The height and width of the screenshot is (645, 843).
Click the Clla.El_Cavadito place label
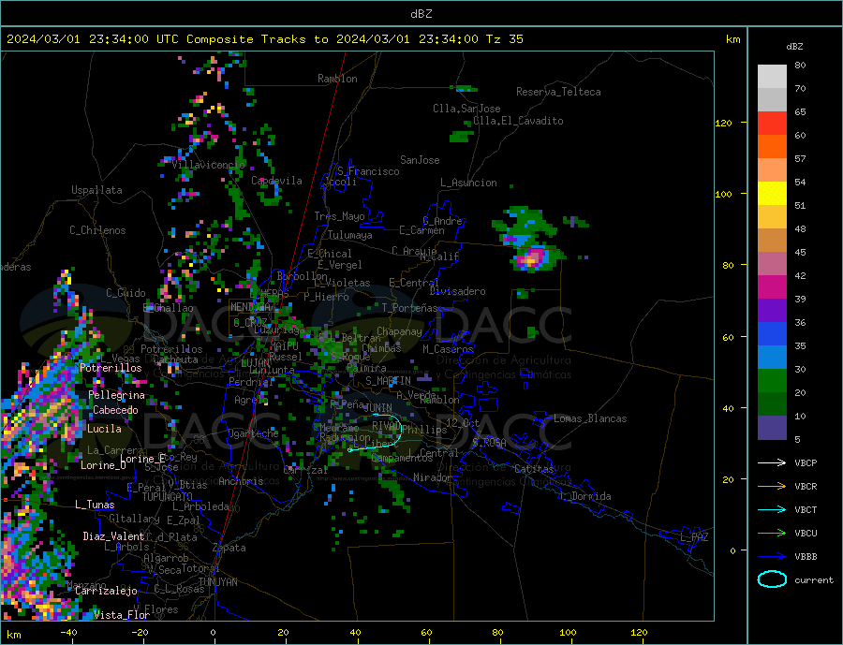point(518,121)
